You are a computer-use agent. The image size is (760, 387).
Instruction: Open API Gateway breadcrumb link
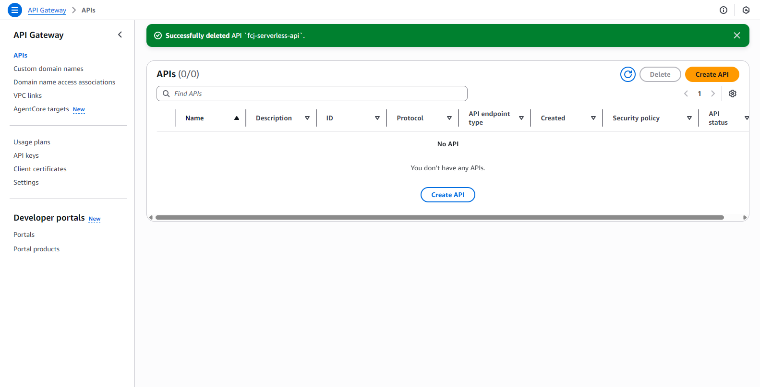click(x=47, y=10)
